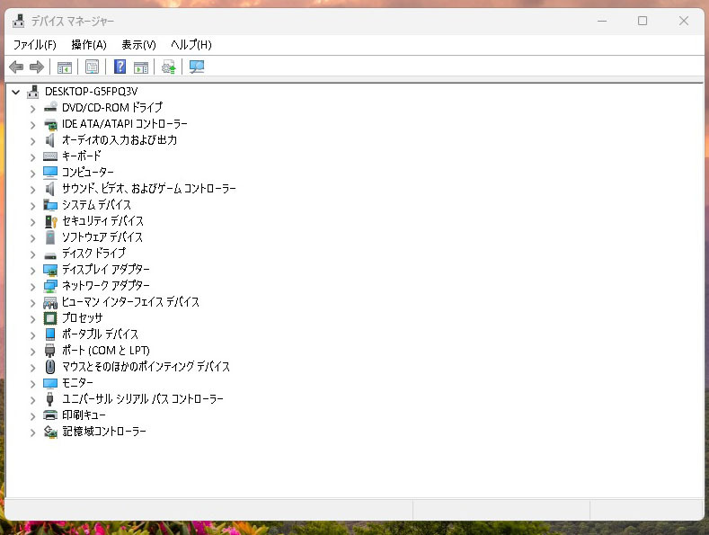
Task: Expand the DVD/CD-ROM ドライブ node
Action: (x=32, y=109)
